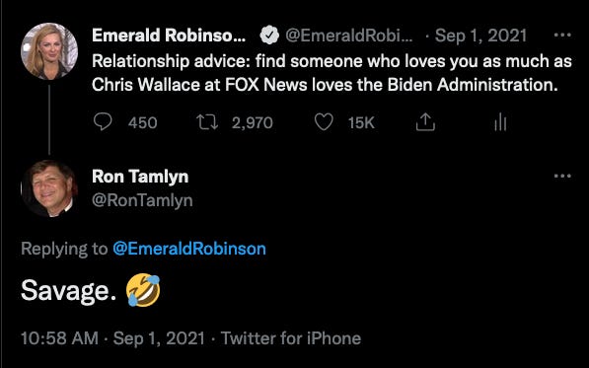Click the retweet arrows icon

207,122
